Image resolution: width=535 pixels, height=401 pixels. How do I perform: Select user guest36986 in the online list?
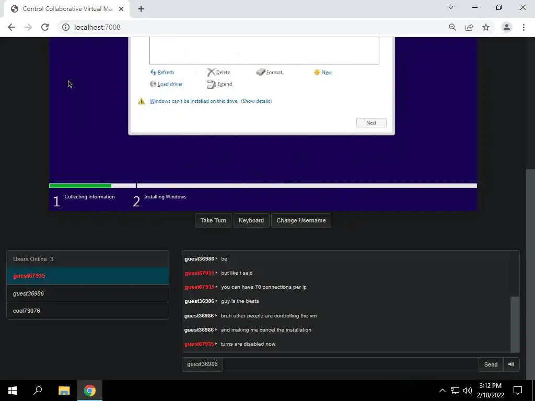tap(88, 293)
